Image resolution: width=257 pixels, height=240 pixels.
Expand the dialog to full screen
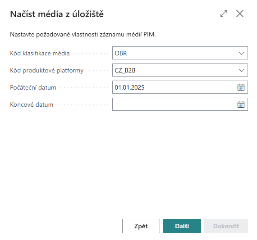coord(224,14)
